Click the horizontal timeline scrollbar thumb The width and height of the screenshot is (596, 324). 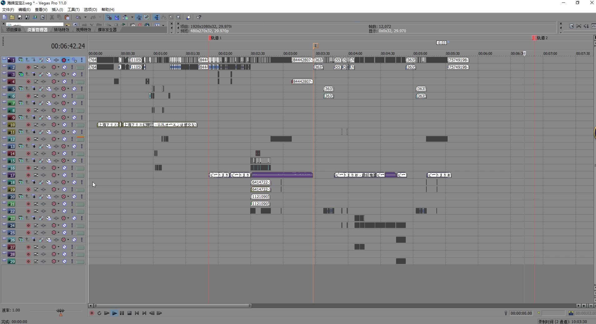[x=172, y=306]
